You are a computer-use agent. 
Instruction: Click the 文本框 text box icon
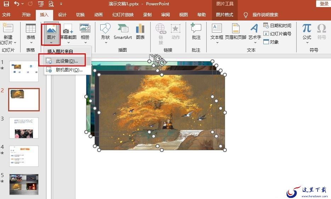coord(217,28)
